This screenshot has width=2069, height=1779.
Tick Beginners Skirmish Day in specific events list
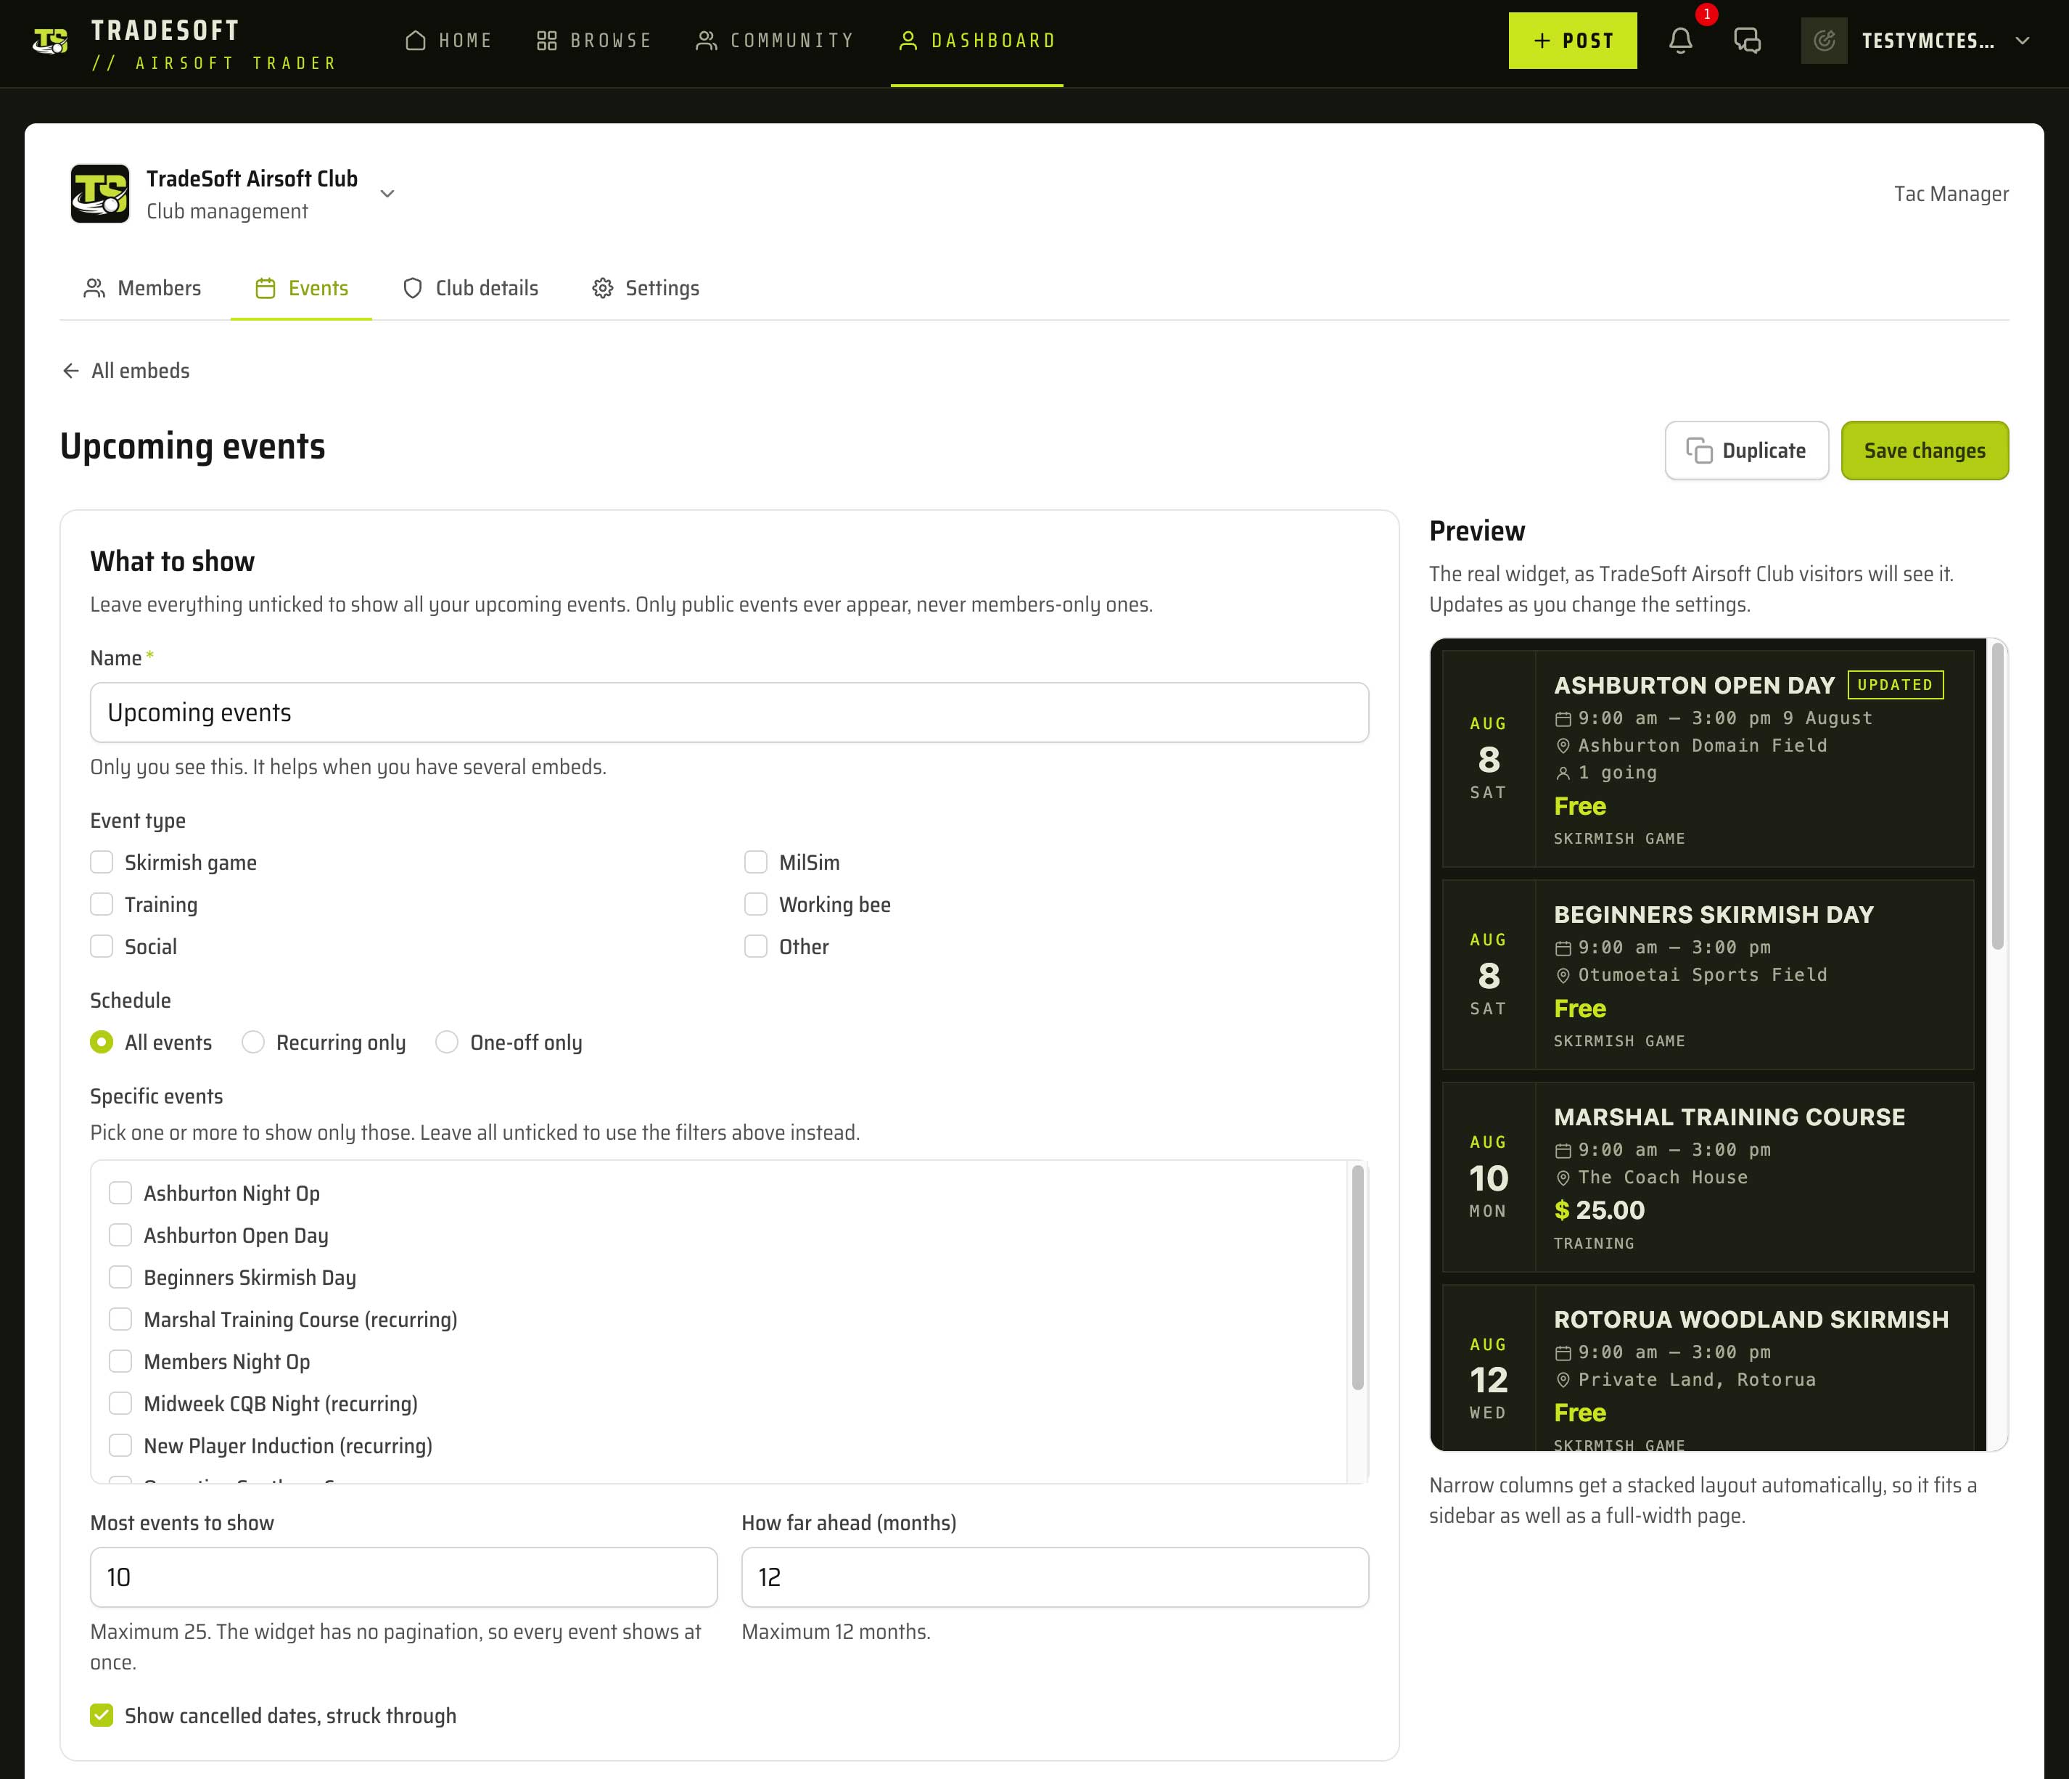pos(121,1276)
